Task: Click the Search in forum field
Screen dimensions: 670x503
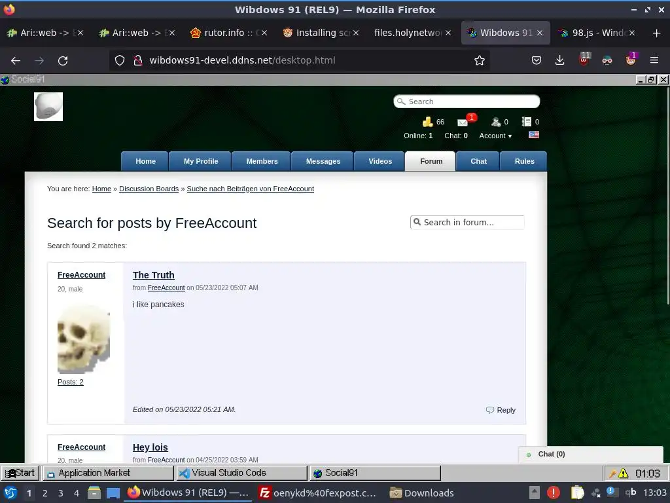Action: (467, 223)
